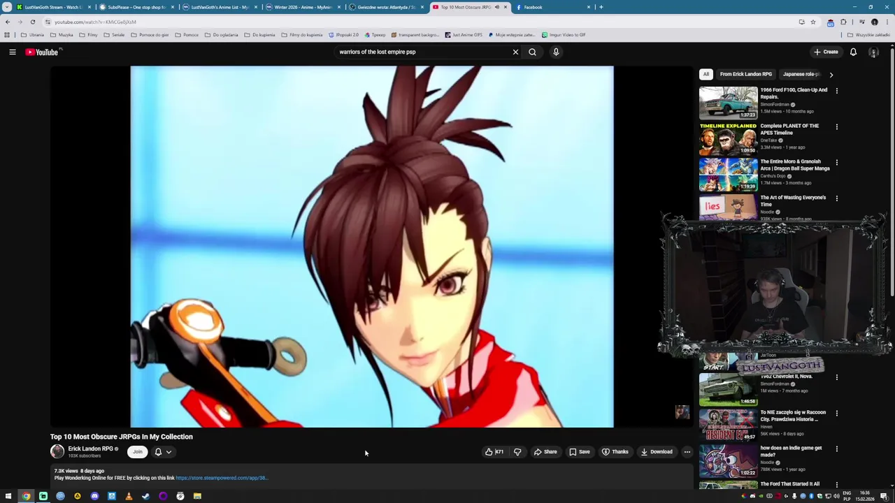The image size is (895, 503).
Task: Open options for the 1962 Chevrolet II Nova video
Action: tap(836, 377)
